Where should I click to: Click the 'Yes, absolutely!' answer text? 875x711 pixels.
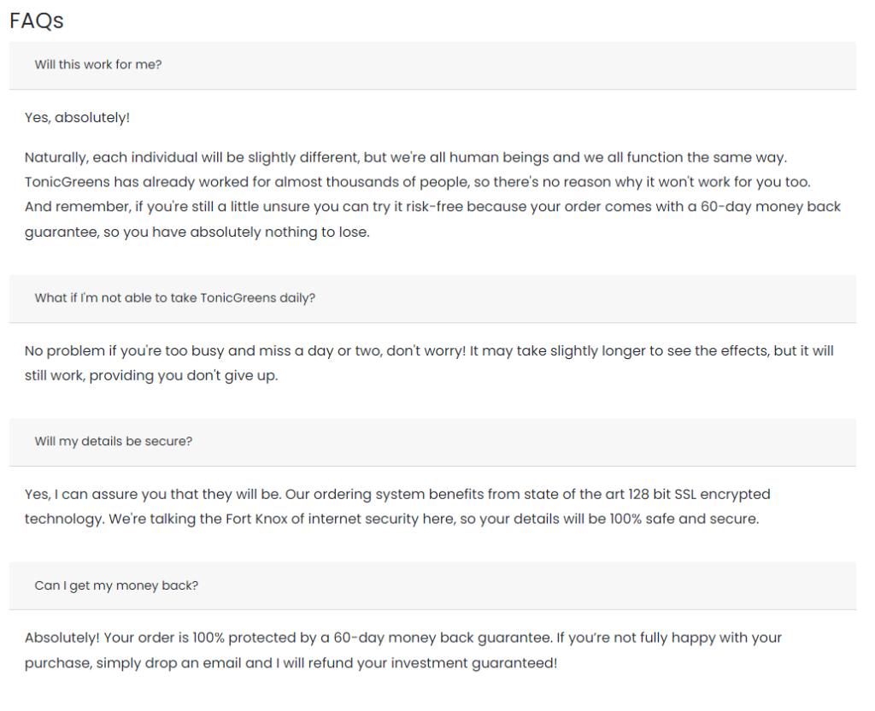tap(77, 118)
